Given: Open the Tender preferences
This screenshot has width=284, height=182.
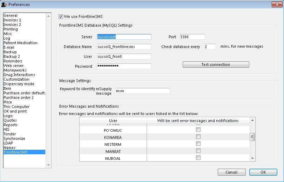Looking at the screenshot, I should (24, 134).
